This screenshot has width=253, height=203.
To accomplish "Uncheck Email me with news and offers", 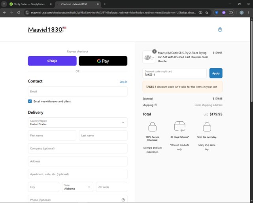I will tap(30, 101).
